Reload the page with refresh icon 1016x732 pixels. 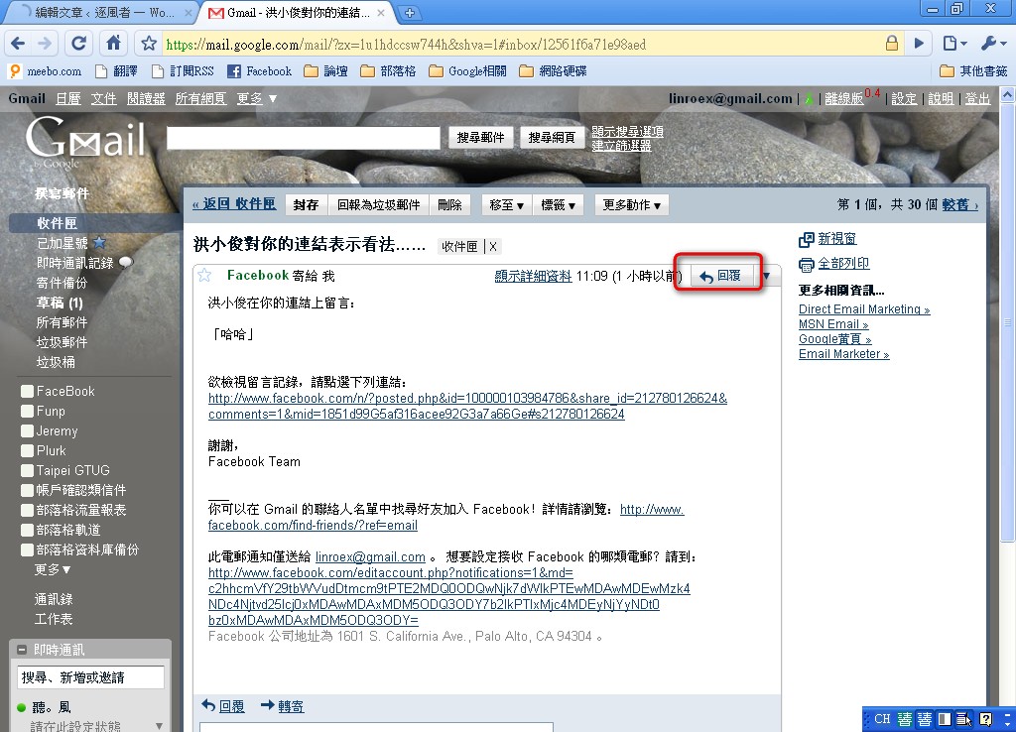[79, 44]
